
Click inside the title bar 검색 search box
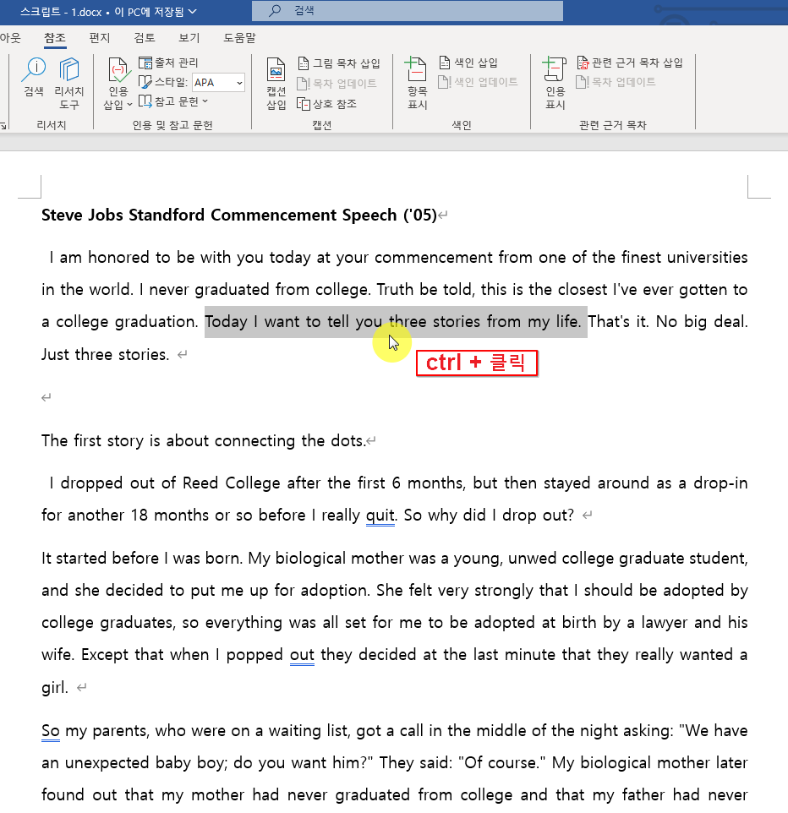406,11
